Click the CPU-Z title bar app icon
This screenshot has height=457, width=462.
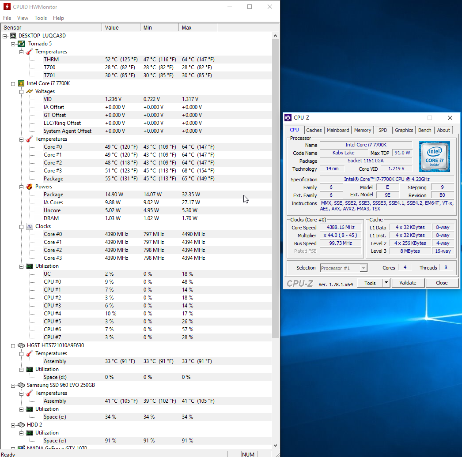288,118
